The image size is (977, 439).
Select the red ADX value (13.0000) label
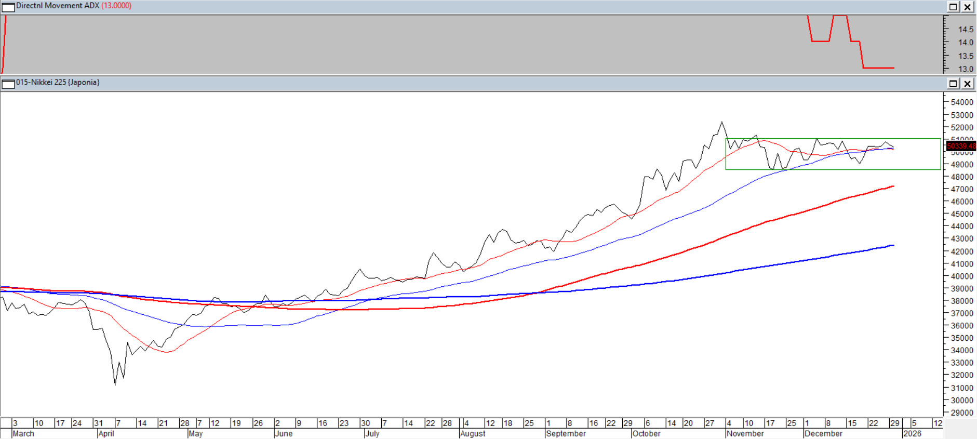click(116, 6)
